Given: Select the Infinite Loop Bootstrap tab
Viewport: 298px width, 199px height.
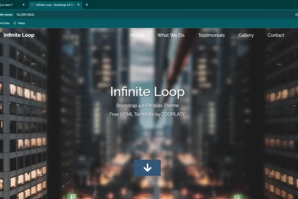Looking at the screenshot, I should 55,5.
